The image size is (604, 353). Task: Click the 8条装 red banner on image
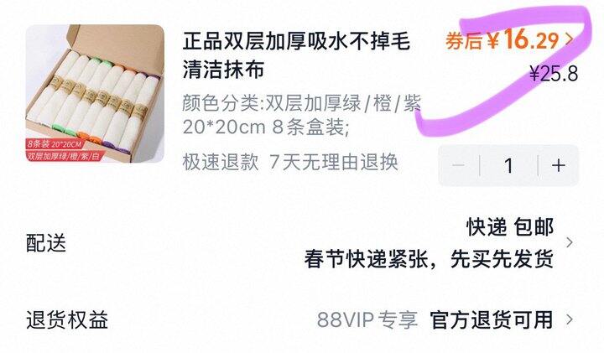[55, 144]
